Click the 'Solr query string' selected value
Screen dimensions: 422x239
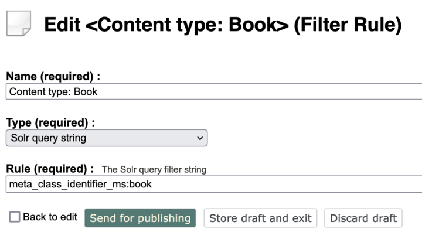pyautogui.click(x=49, y=138)
